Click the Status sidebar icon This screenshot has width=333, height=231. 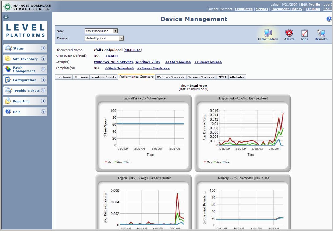point(9,48)
